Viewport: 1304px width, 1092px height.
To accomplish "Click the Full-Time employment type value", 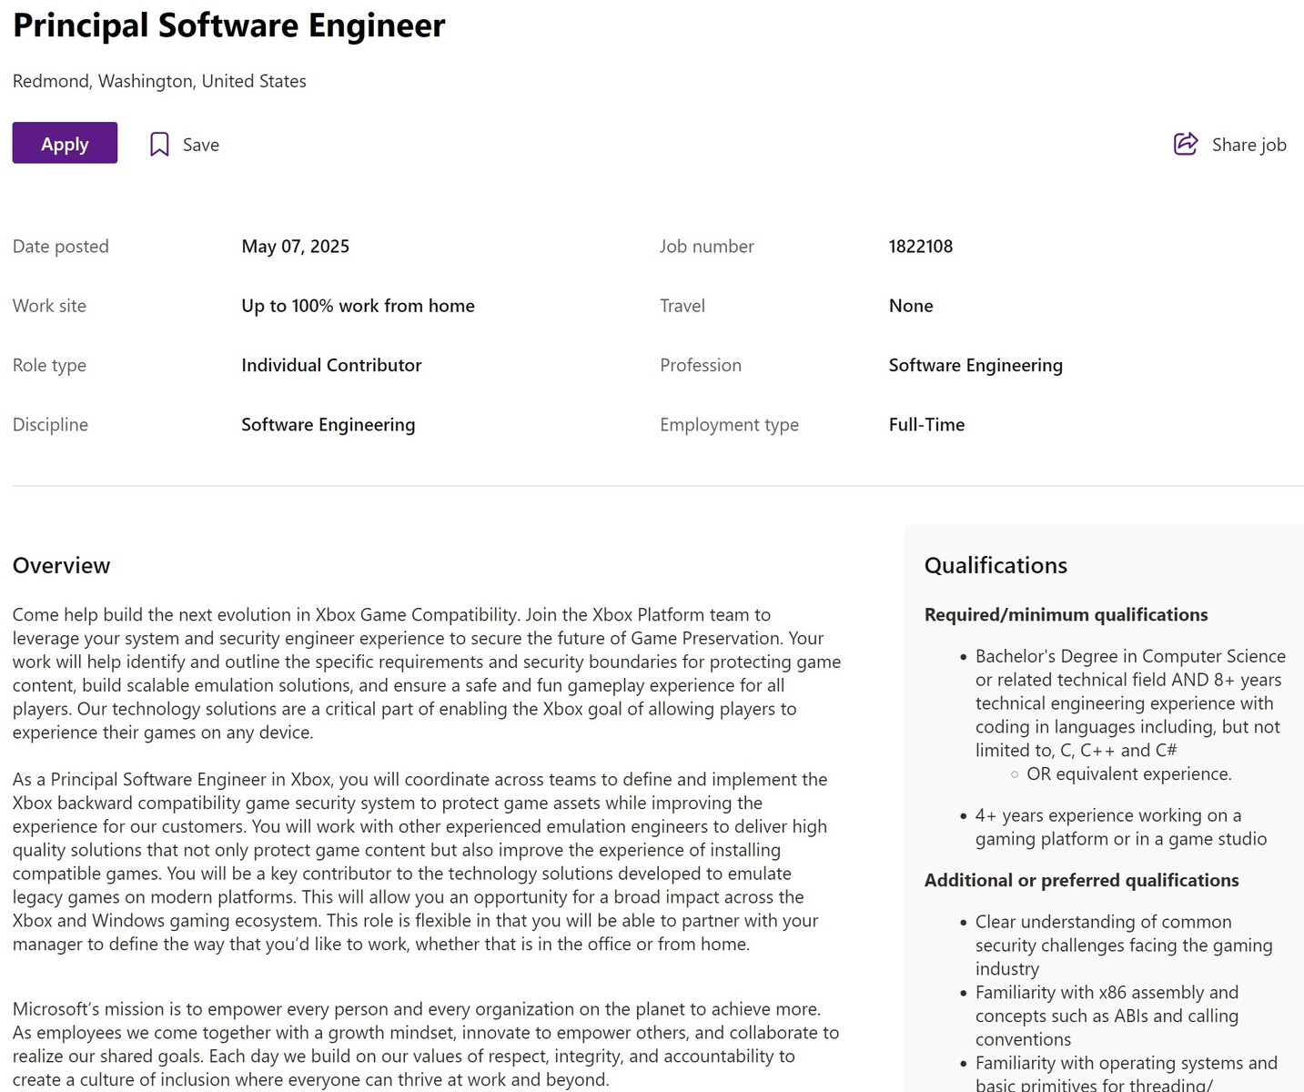I will [x=926, y=424].
